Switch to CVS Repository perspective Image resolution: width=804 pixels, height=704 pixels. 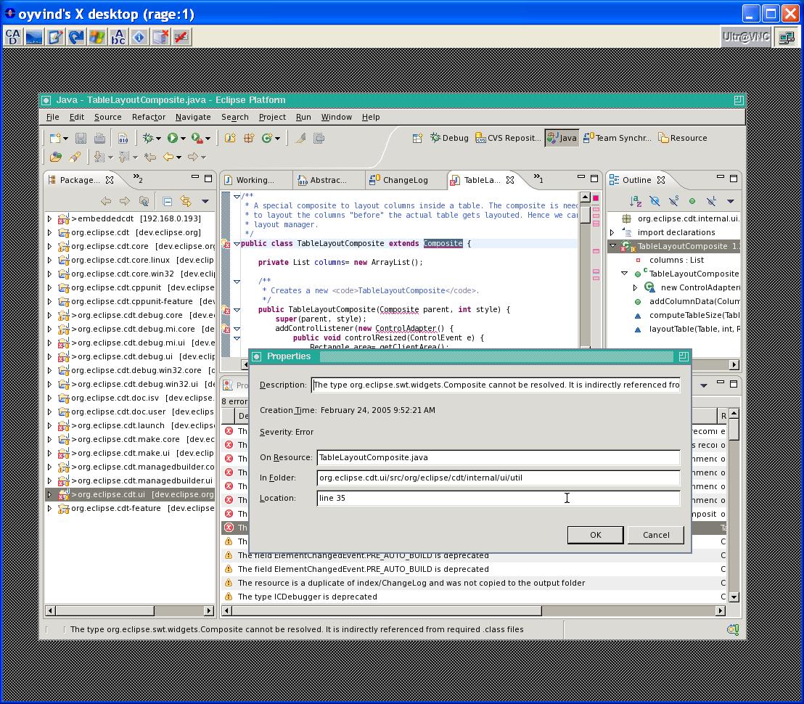point(508,138)
